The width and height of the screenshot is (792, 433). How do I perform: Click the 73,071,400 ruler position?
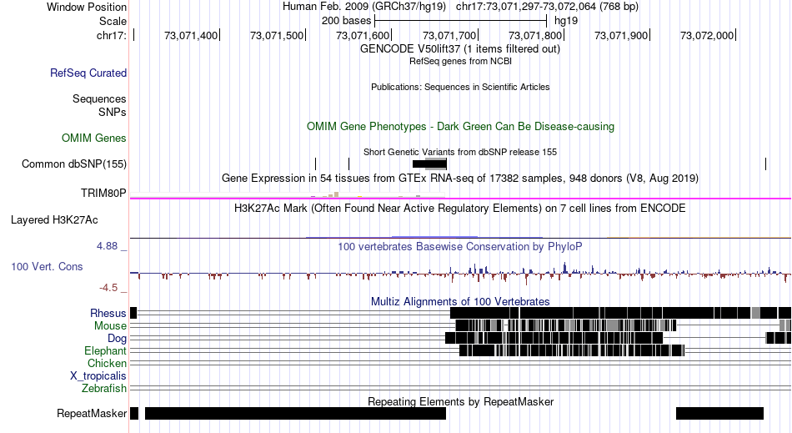191,35
